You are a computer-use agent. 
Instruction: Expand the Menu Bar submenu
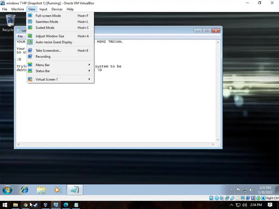tap(60, 65)
